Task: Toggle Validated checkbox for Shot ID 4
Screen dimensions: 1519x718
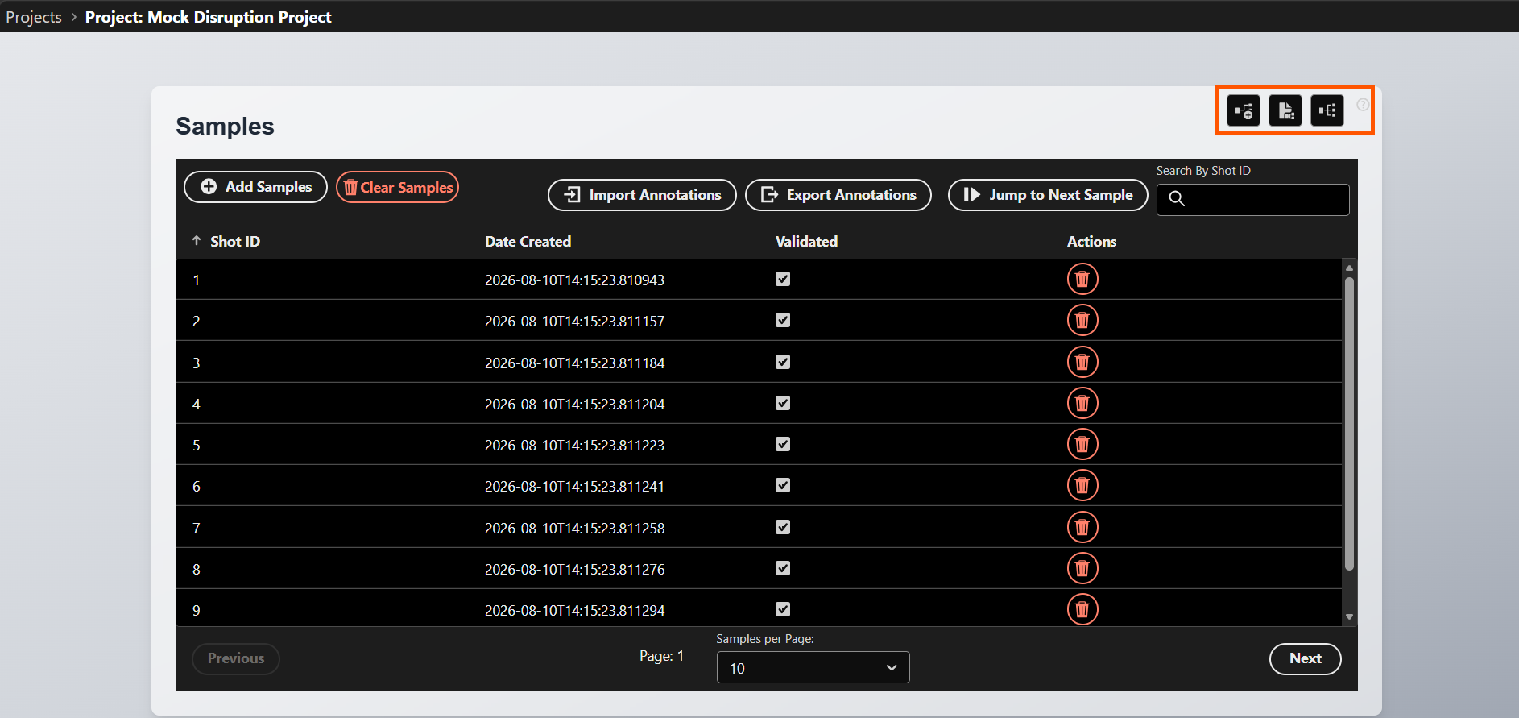Action: pos(783,403)
